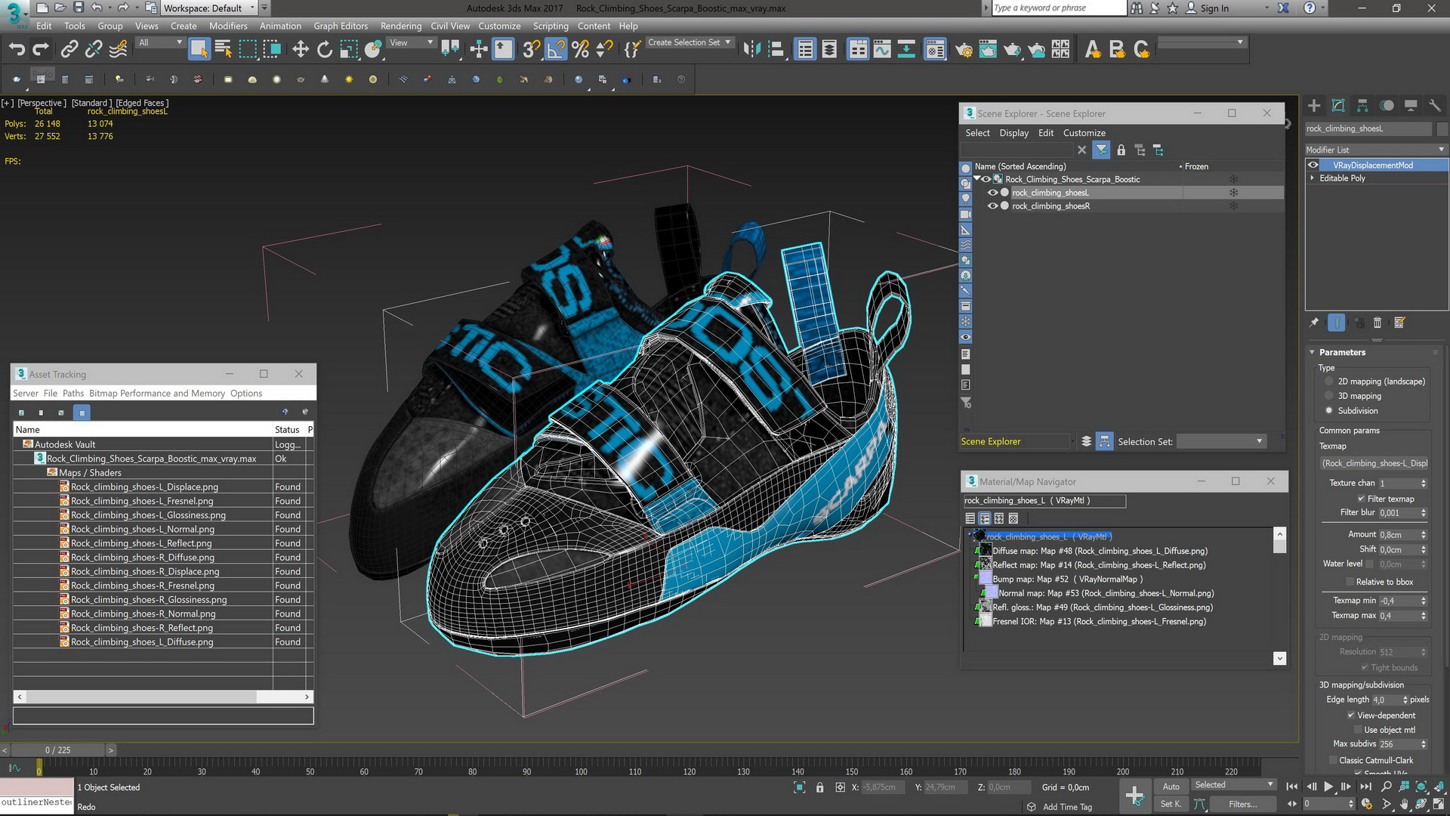Switch to Utilities wrench panel tab
The image size is (1450, 816).
pos(1435,106)
